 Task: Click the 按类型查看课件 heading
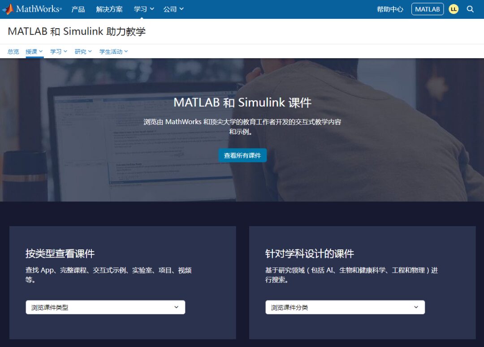pos(60,253)
